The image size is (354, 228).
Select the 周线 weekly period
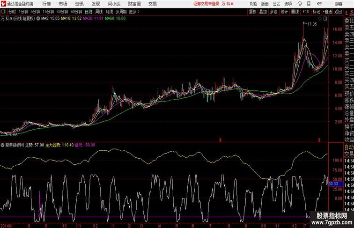pyautogui.click(x=99, y=12)
